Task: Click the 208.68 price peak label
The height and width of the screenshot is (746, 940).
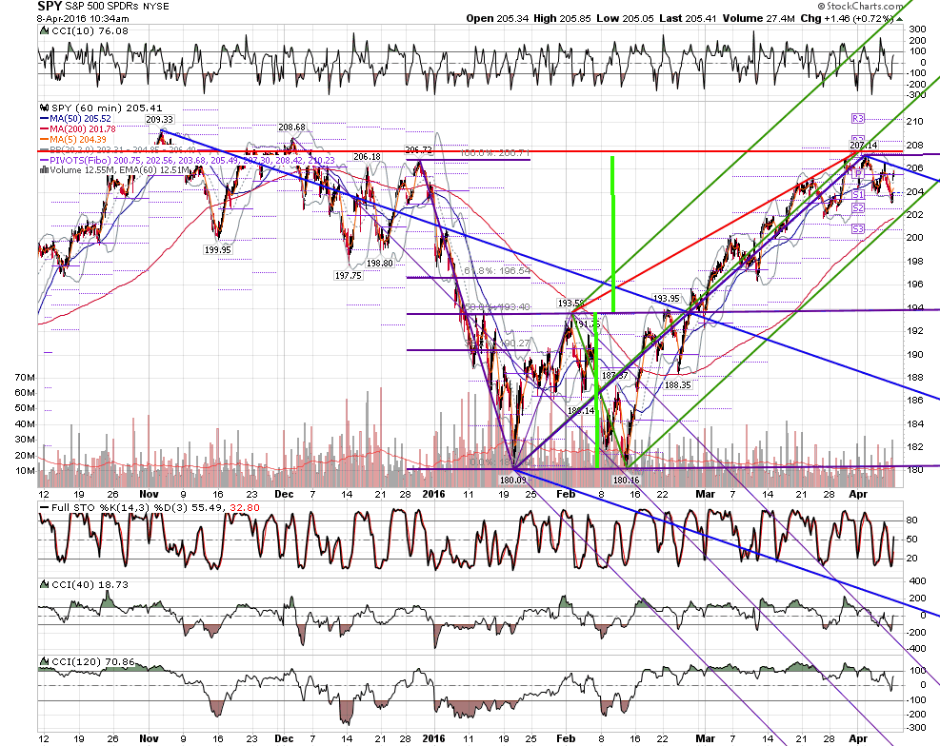Action: tap(292, 128)
